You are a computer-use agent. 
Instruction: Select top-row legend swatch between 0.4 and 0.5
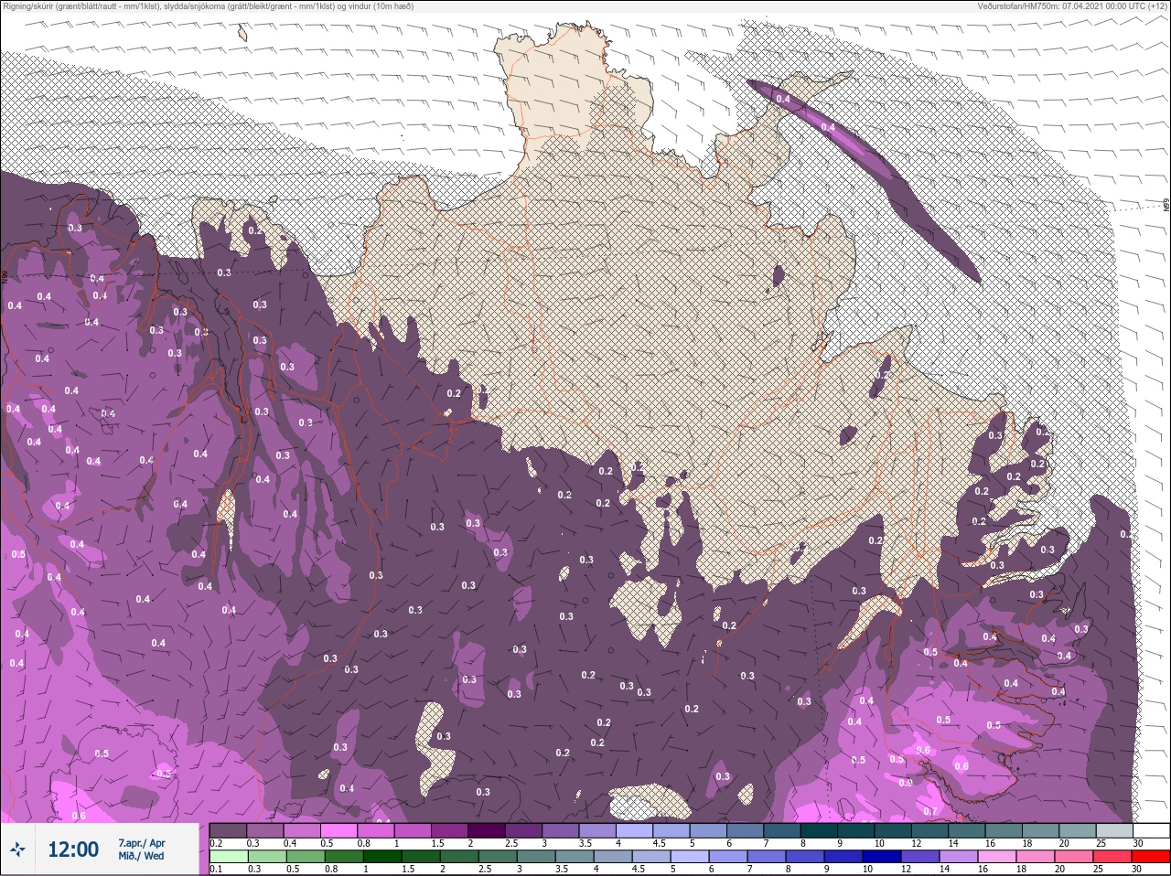[302, 830]
